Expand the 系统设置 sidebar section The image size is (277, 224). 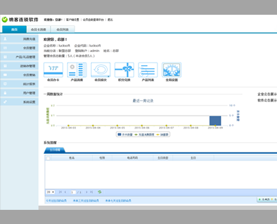20,102
